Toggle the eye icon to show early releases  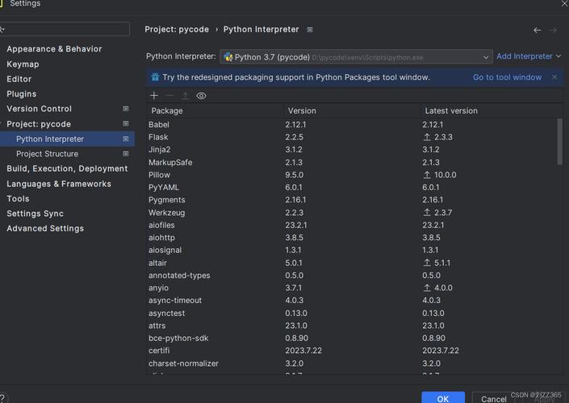201,96
